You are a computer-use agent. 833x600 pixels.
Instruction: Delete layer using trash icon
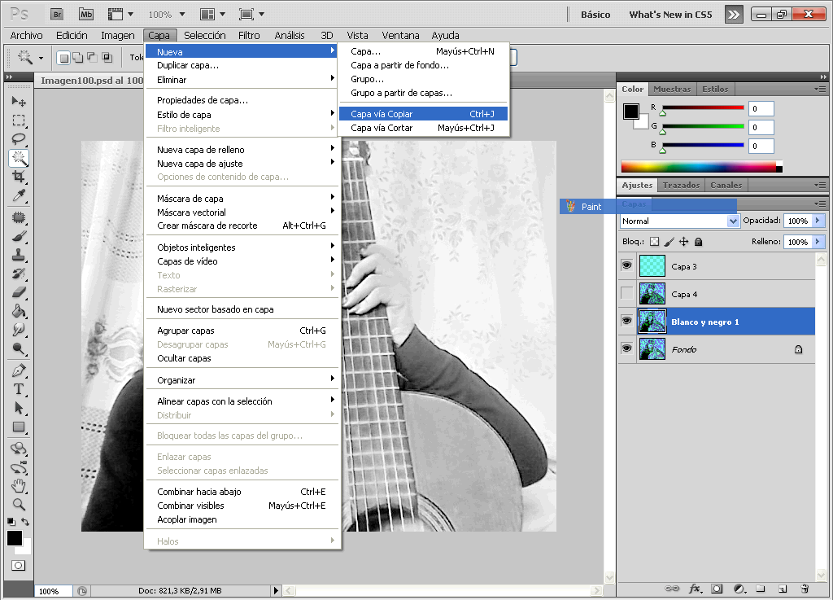pos(805,589)
